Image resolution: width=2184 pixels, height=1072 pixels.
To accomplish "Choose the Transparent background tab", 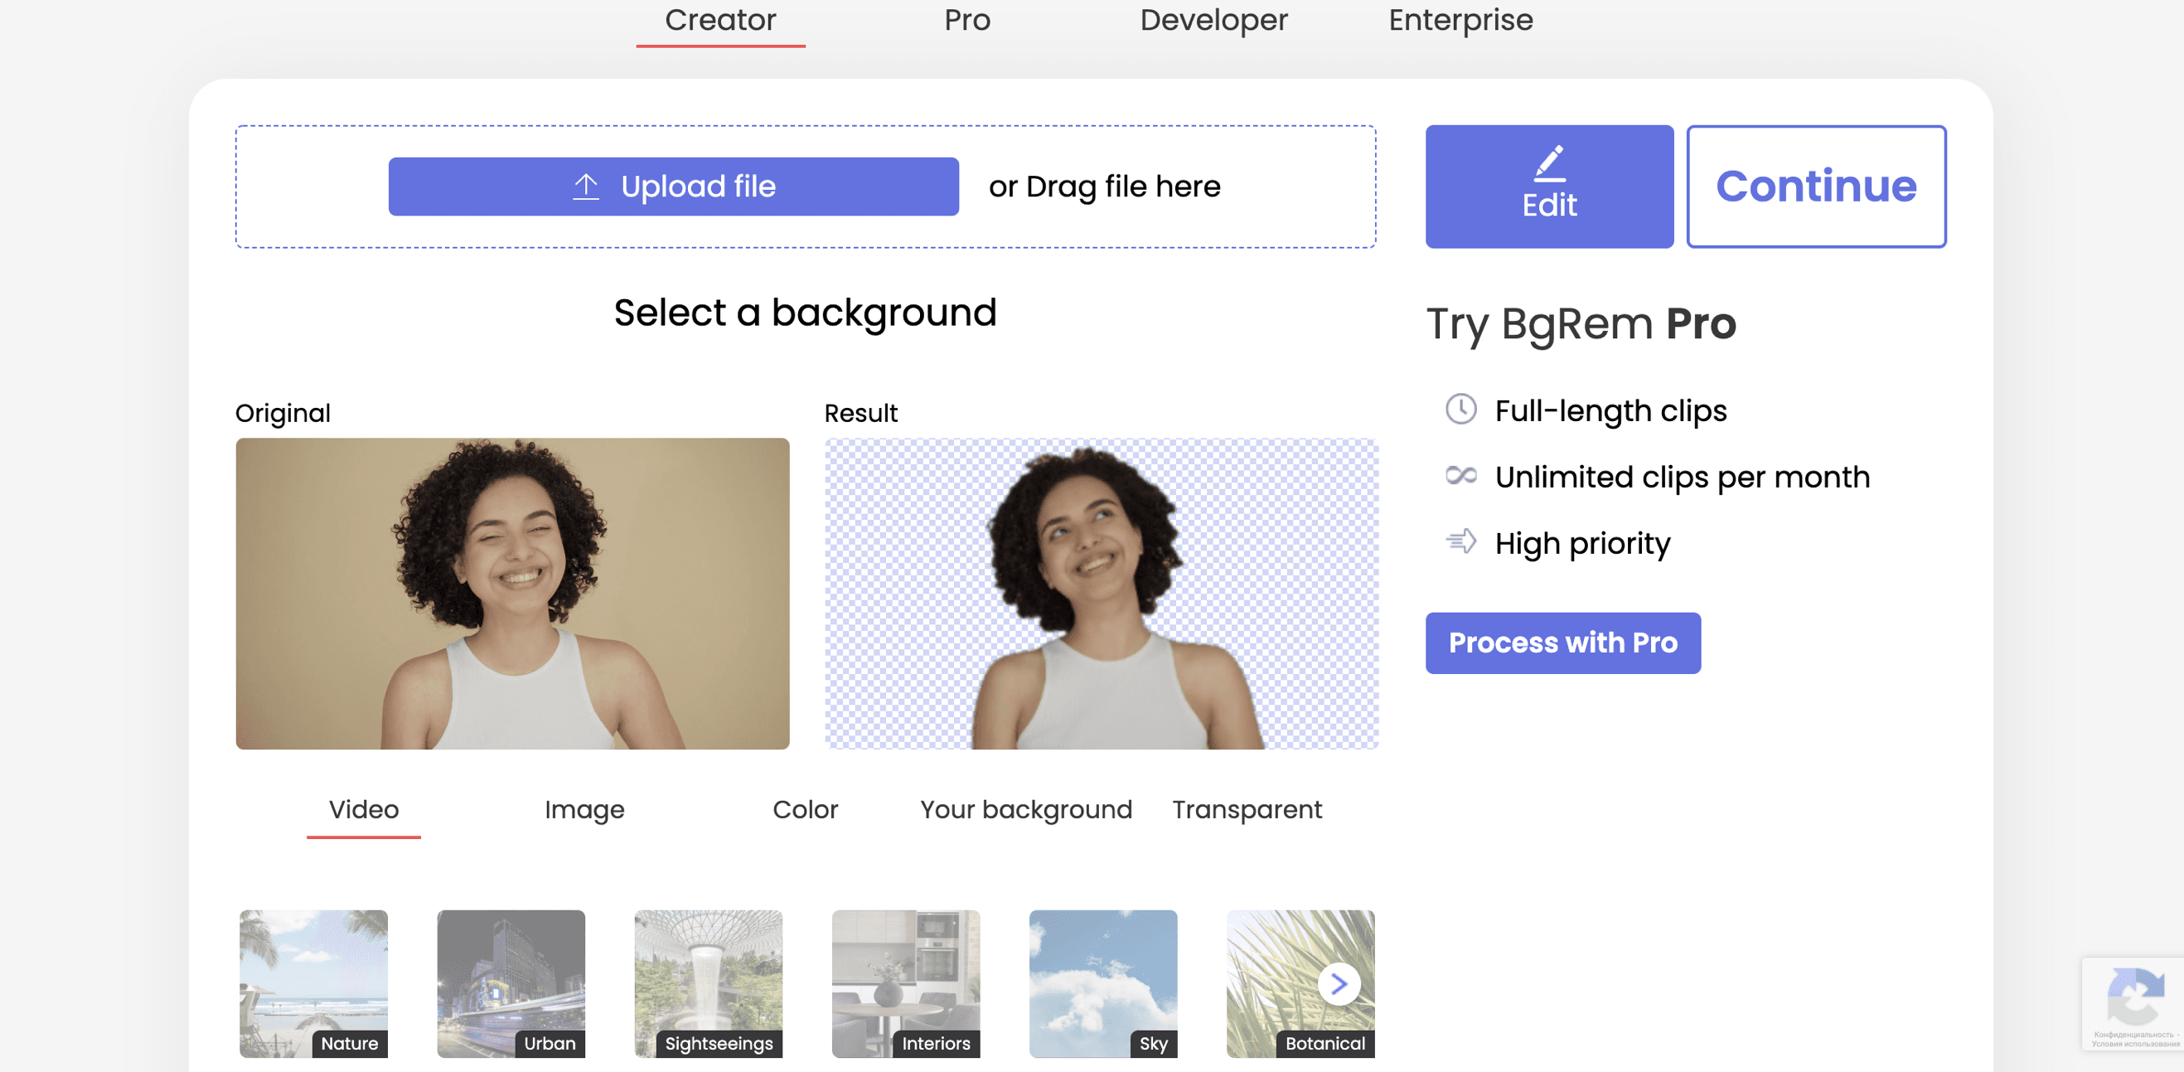I will pyautogui.click(x=1247, y=810).
